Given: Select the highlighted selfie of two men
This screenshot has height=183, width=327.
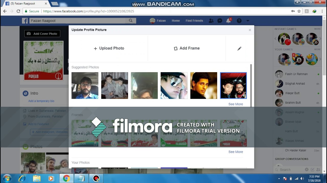Looking at the screenshot, I should (233, 86).
